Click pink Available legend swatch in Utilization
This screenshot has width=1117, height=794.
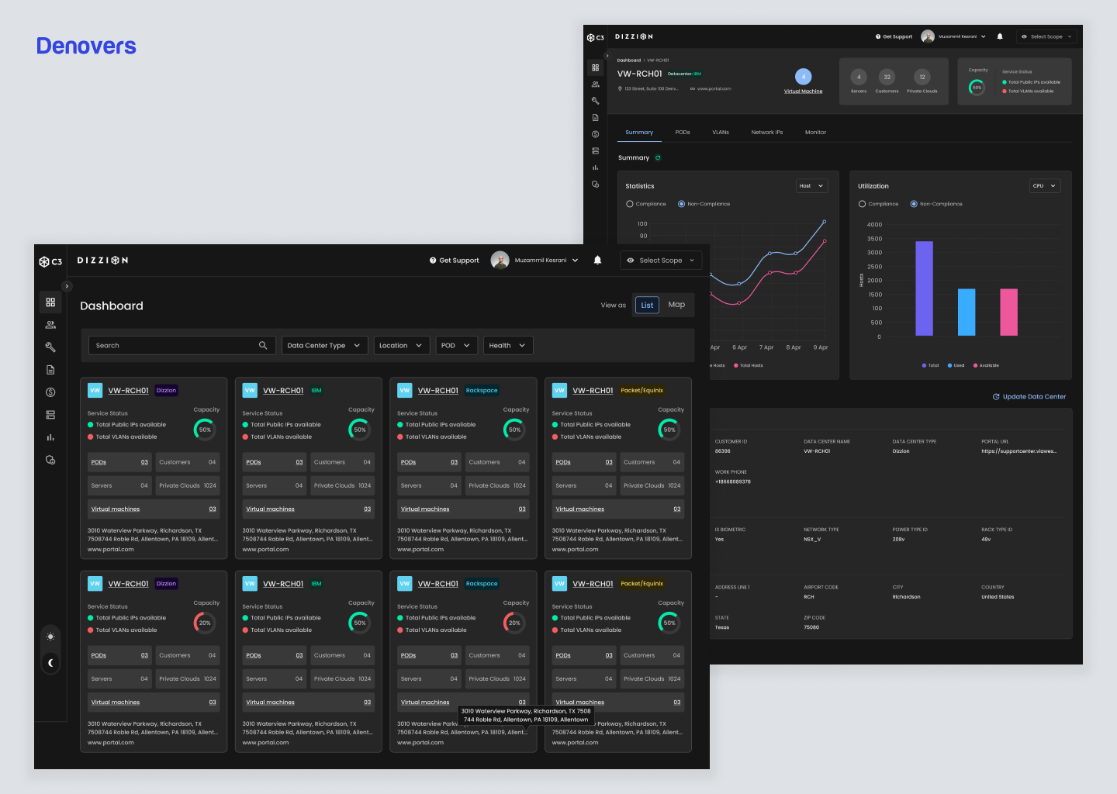pyautogui.click(x=975, y=365)
